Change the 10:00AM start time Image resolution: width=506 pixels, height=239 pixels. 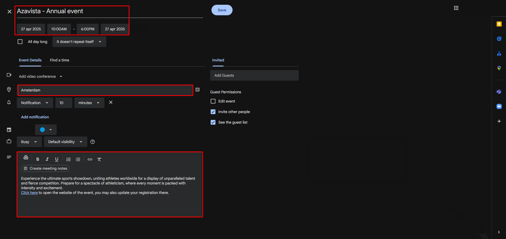pos(59,29)
